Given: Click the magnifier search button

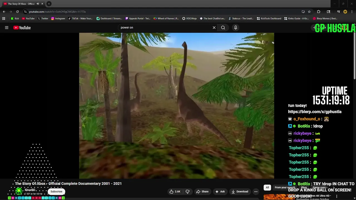Looking at the screenshot, I should pos(223,27).
